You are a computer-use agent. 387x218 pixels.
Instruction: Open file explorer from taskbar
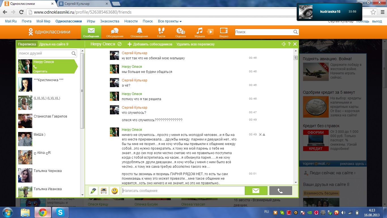pyautogui.click(x=25, y=212)
